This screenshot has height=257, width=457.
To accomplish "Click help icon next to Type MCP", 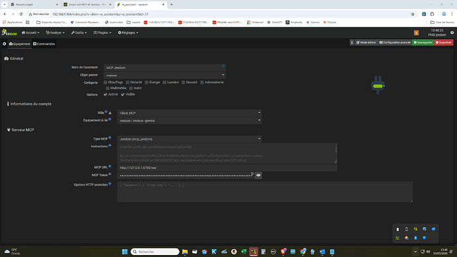I will click(x=110, y=138).
